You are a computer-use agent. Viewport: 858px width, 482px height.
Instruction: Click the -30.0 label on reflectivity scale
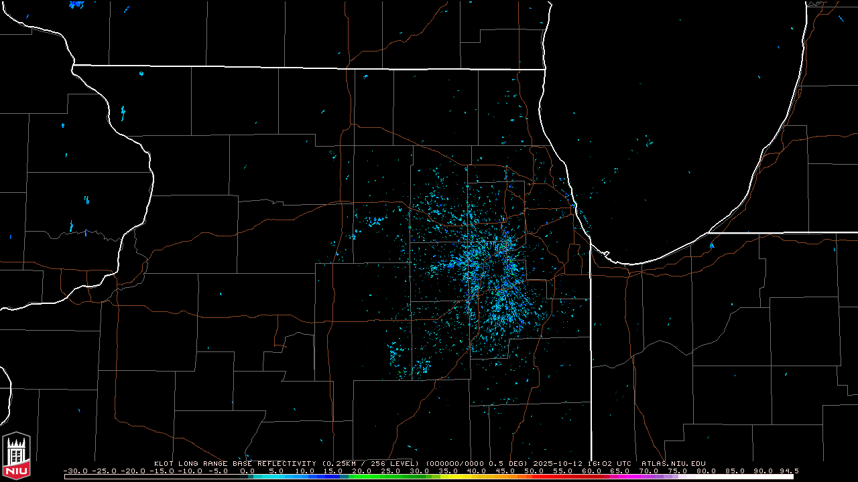[75, 471]
